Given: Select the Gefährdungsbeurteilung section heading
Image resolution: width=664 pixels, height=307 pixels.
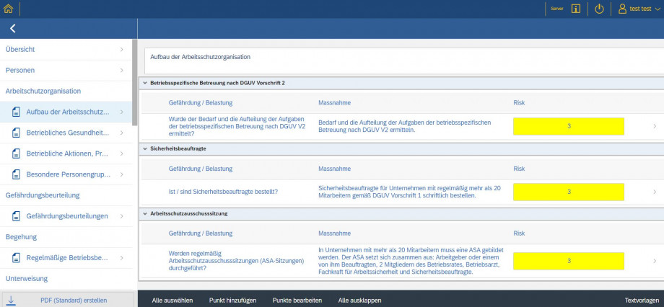Looking at the screenshot, I should 43,195.
